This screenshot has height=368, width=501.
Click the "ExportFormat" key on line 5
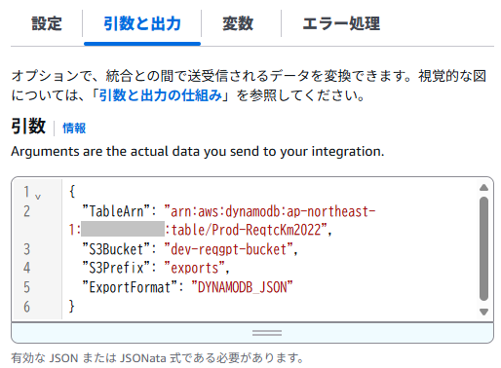(x=130, y=287)
